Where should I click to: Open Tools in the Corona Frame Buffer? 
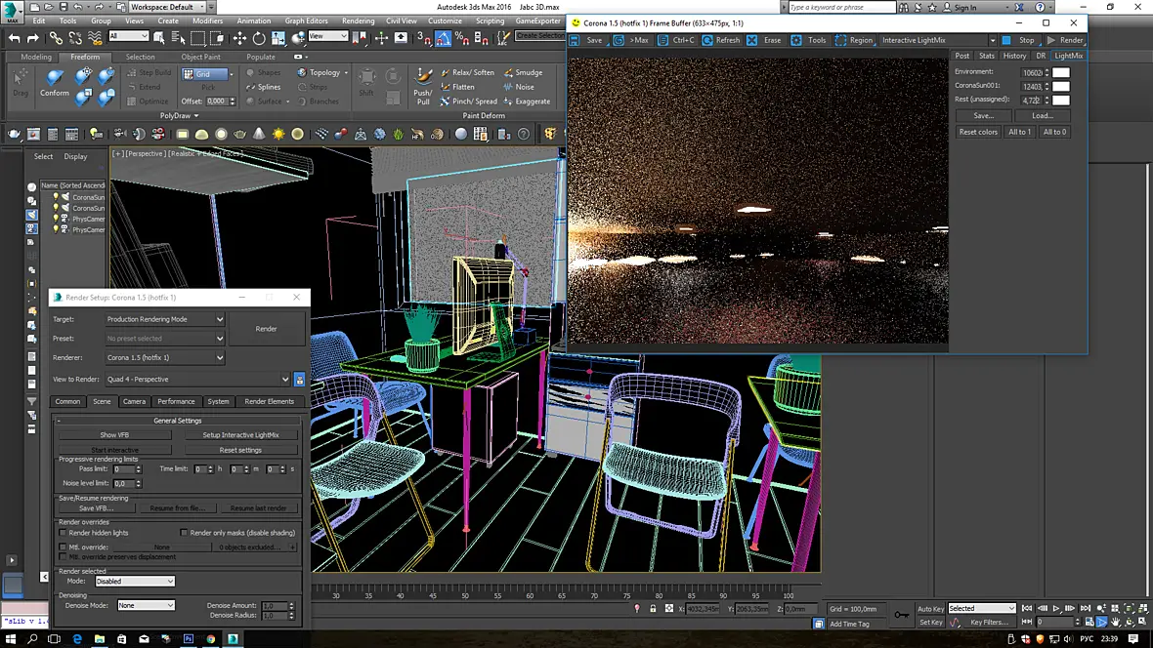point(809,40)
